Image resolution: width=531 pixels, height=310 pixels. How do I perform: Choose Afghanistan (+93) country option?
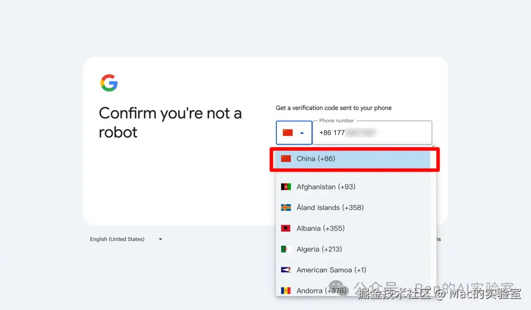click(353, 187)
